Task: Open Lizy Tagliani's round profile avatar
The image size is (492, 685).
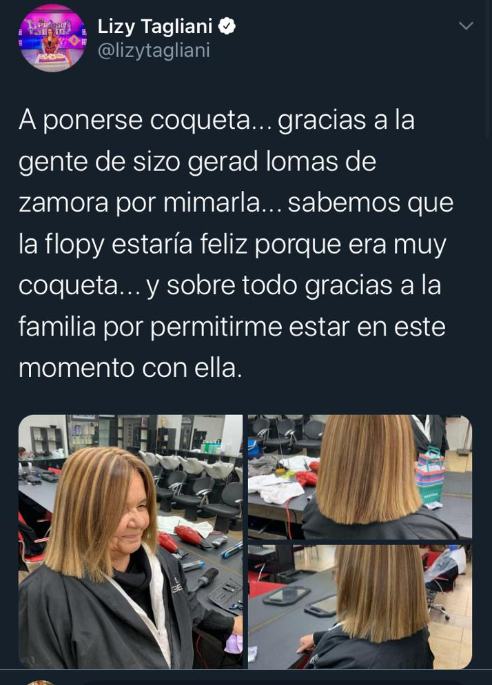Action: pos(52,38)
